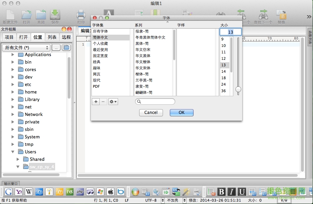Switch to the 列表 sidebar tab
The height and width of the screenshot is (204, 313).
pyautogui.click(x=52, y=37)
